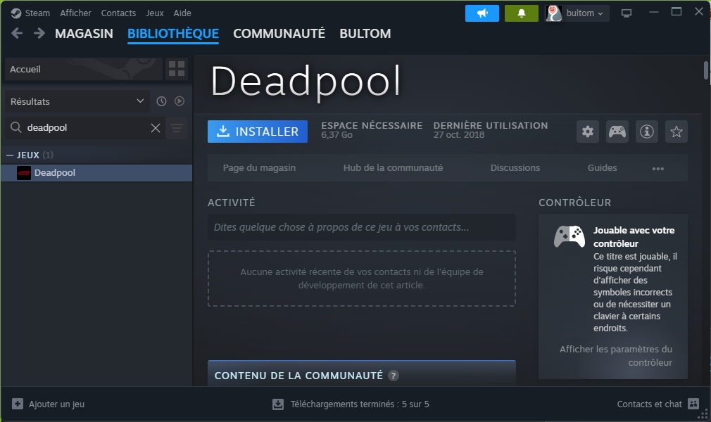Open the more links ellipsis menu

pos(658,168)
